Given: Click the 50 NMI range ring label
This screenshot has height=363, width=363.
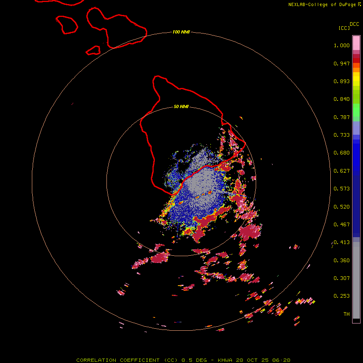Looking at the screenshot, I should pyautogui.click(x=181, y=106).
